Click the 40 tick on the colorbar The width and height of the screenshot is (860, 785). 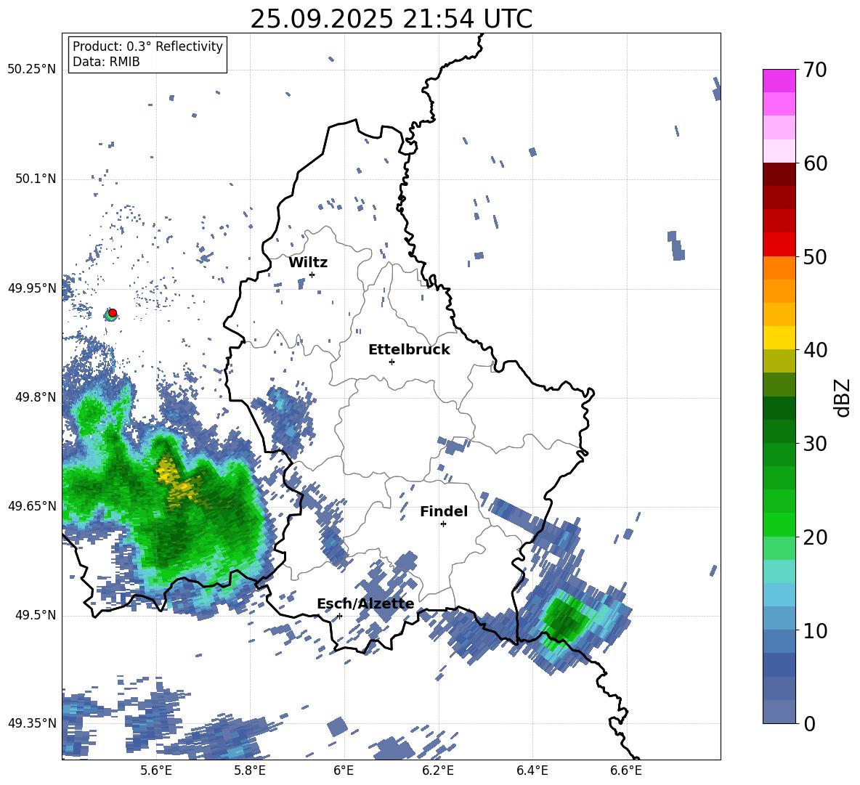pos(815,350)
